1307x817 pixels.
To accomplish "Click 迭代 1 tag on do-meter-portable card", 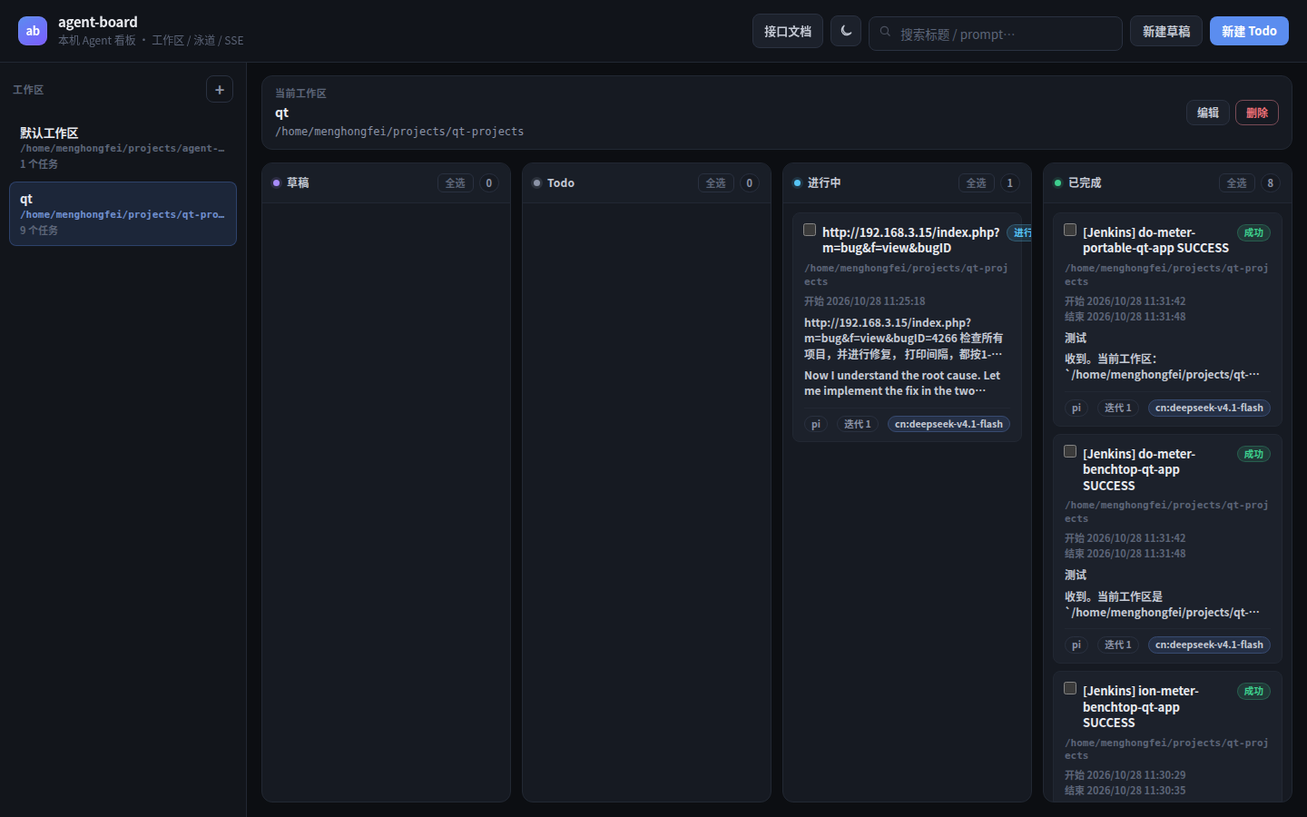I will [1117, 408].
